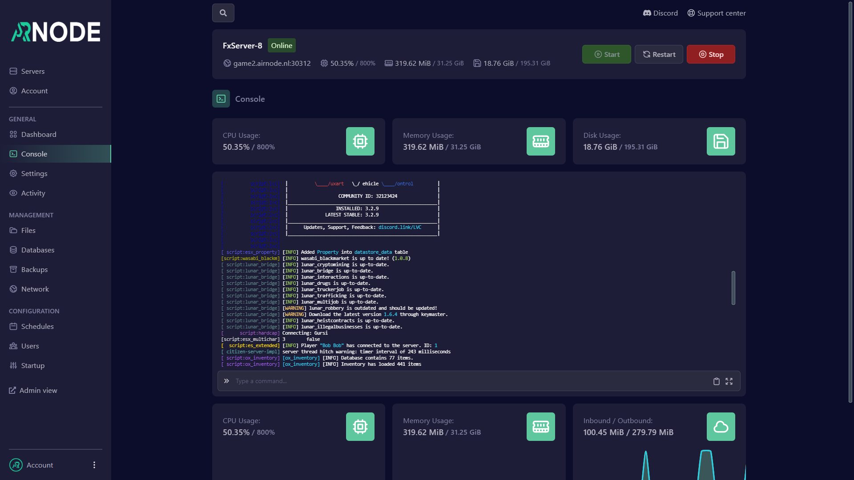The height and width of the screenshot is (480, 854).
Task: Click the Network globe icon in sidebar
Action: pyautogui.click(x=13, y=289)
